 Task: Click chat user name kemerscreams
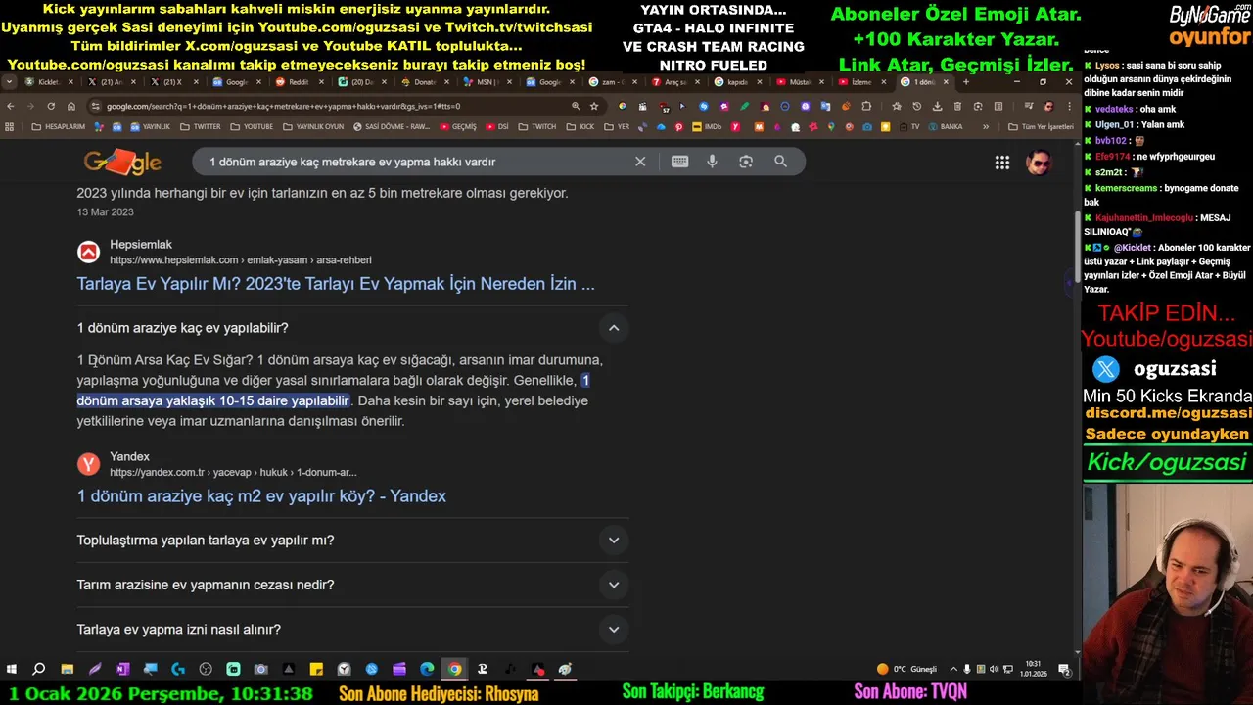tap(1126, 188)
